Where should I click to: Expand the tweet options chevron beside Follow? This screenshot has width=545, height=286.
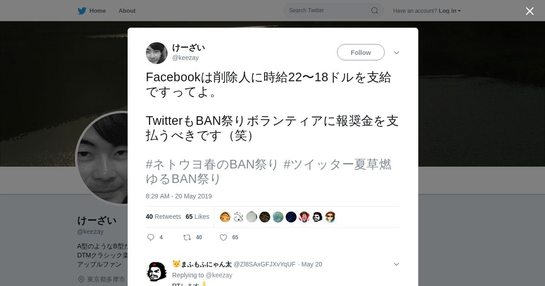396,53
